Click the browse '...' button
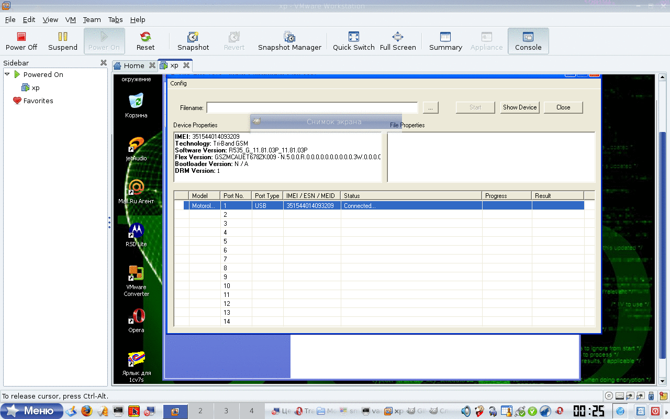Image resolution: width=670 pixels, height=419 pixels. (430, 107)
